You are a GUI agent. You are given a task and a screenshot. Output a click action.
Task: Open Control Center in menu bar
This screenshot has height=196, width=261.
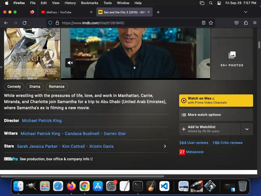[x=219, y=3]
